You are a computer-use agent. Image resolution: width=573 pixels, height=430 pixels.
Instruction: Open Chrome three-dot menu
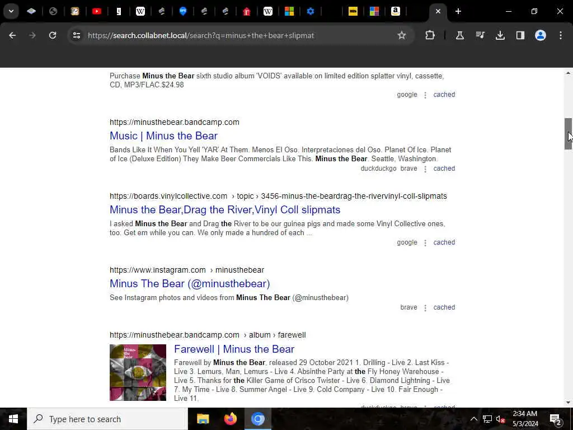click(561, 35)
